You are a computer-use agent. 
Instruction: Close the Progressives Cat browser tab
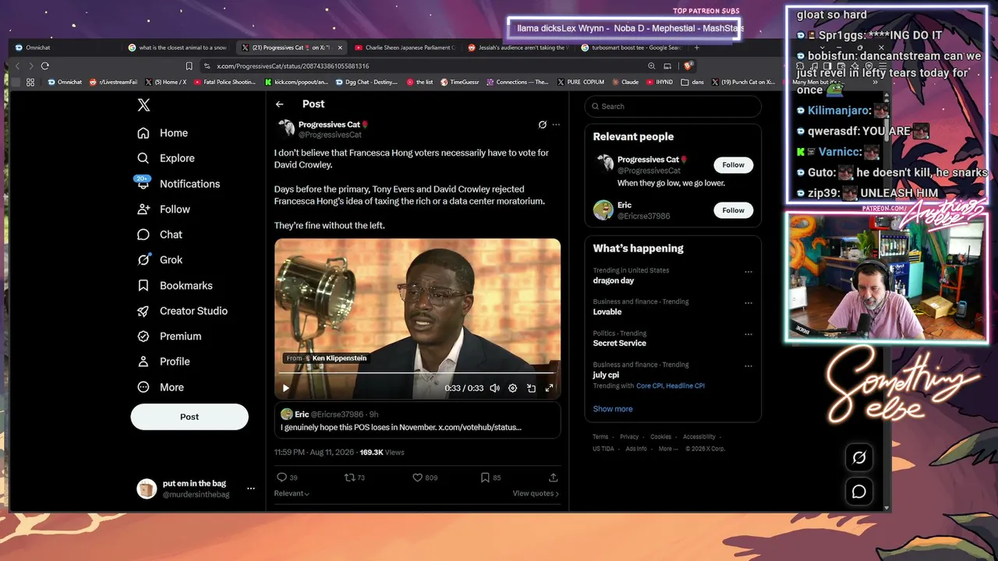coord(340,48)
